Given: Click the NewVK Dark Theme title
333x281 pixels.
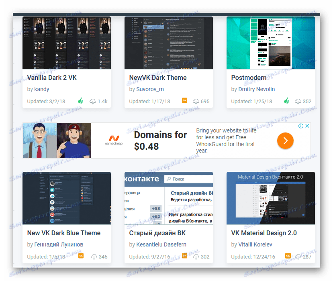Looking at the screenshot, I should 158,78.
